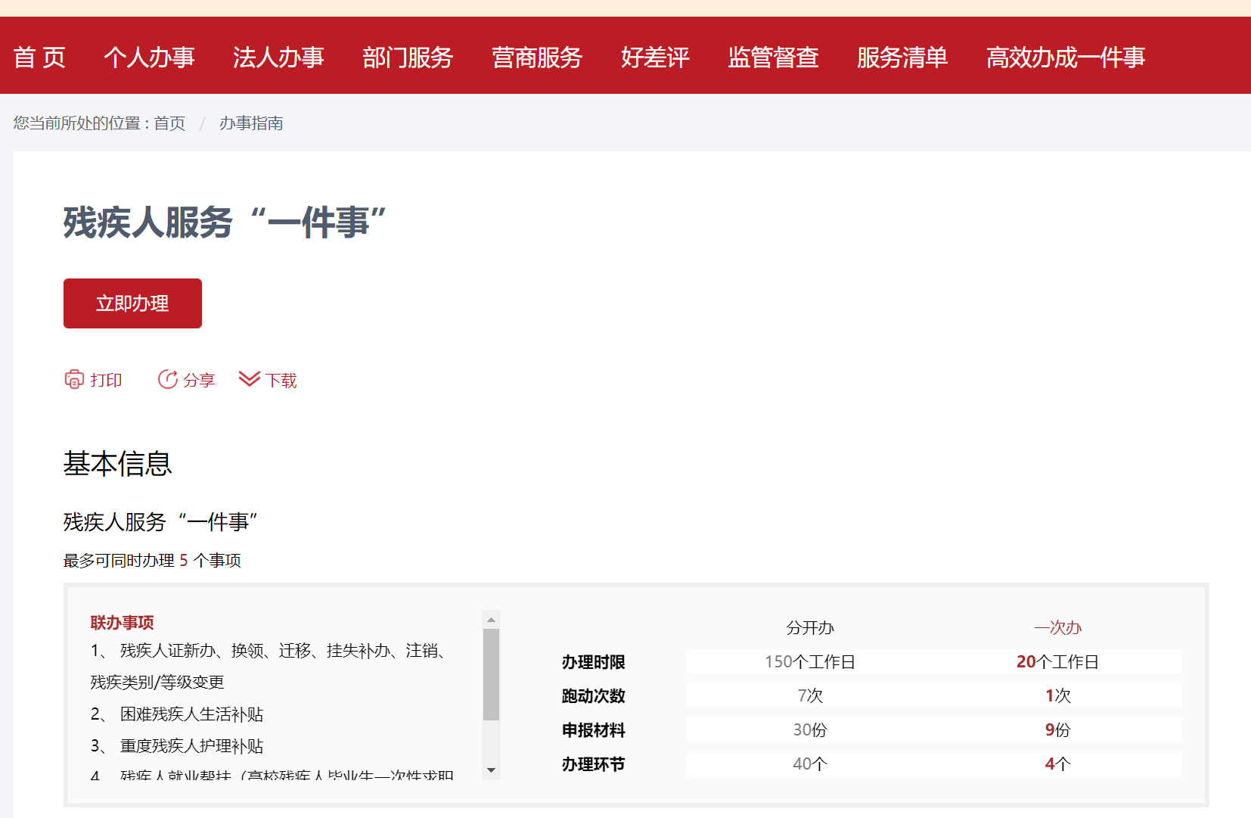Click the 9份 申报材料 cell
The image size is (1251, 818).
click(1057, 729)
